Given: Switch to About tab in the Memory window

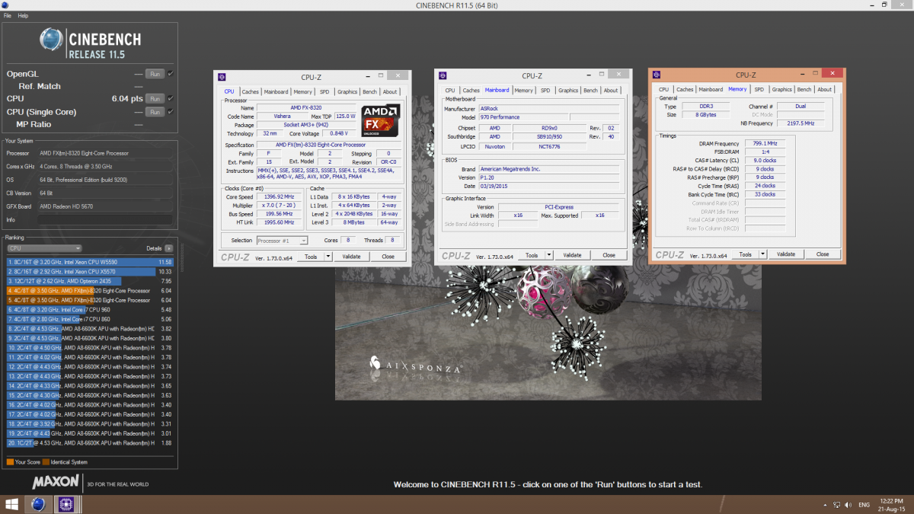Looking at the screenshot, I should (x=825, y=90).
